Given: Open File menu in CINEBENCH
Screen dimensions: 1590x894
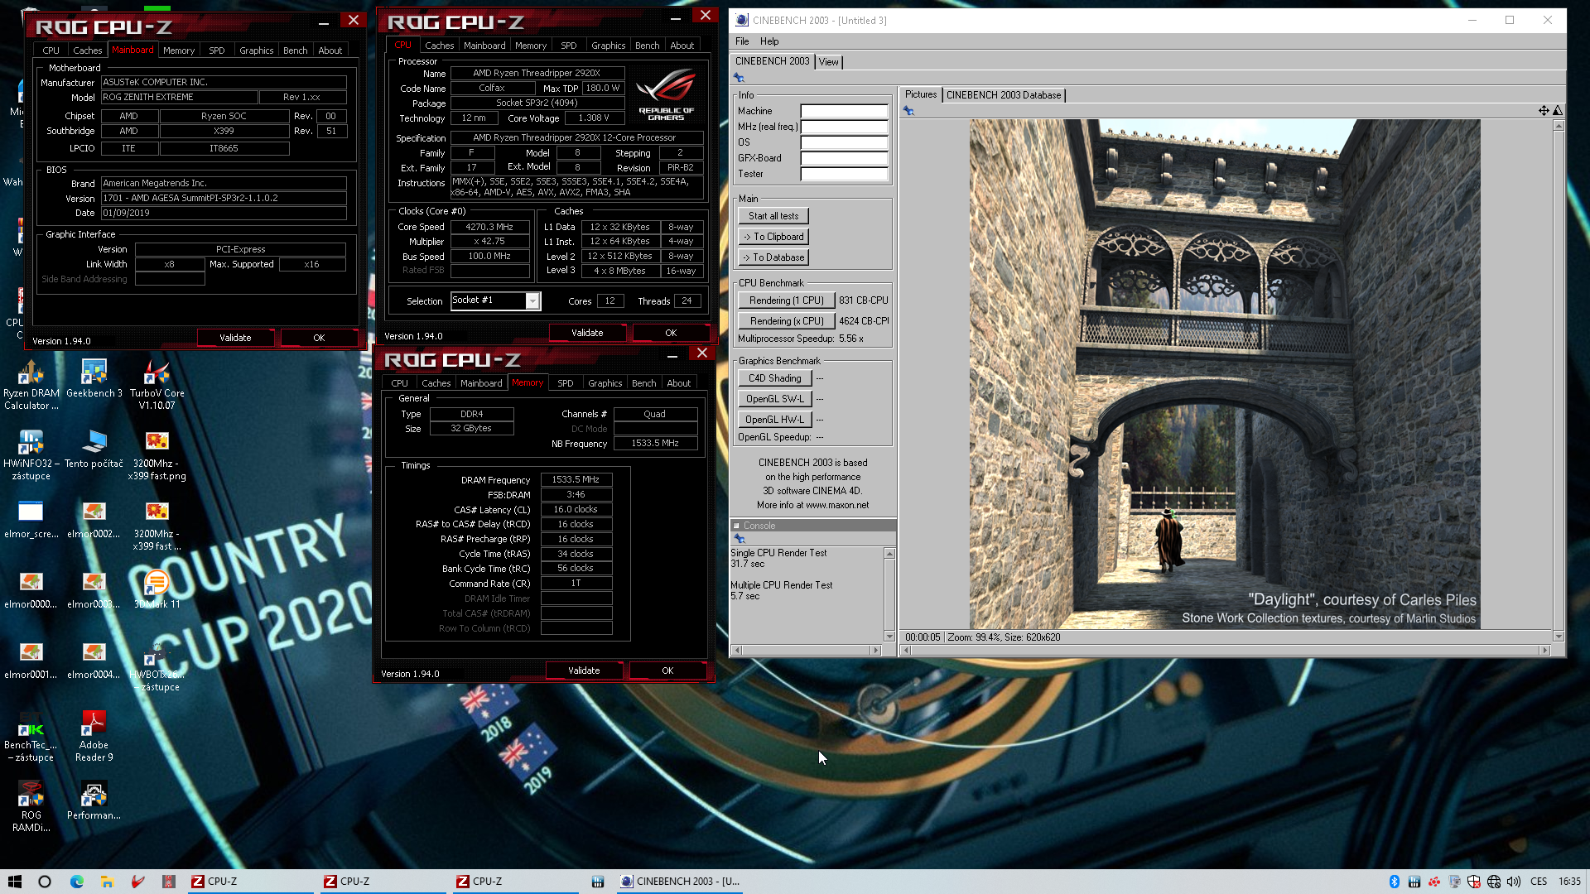Looking at the screenshot, I should click(x=742, y=41).
